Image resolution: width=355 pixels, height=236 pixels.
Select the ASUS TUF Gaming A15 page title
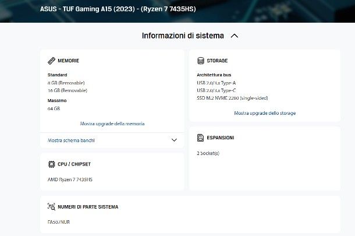coord(118,9)
